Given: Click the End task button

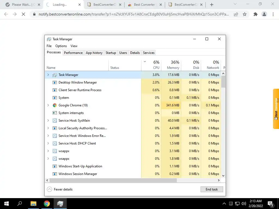Looking at the screenshot, I should tap(212, 189).
